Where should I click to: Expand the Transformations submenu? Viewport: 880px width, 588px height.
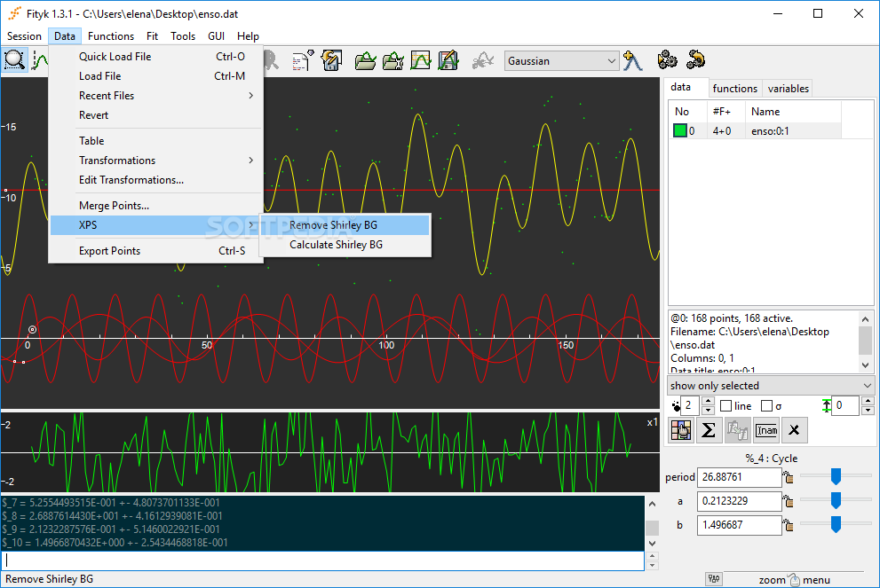click(155, 161)
